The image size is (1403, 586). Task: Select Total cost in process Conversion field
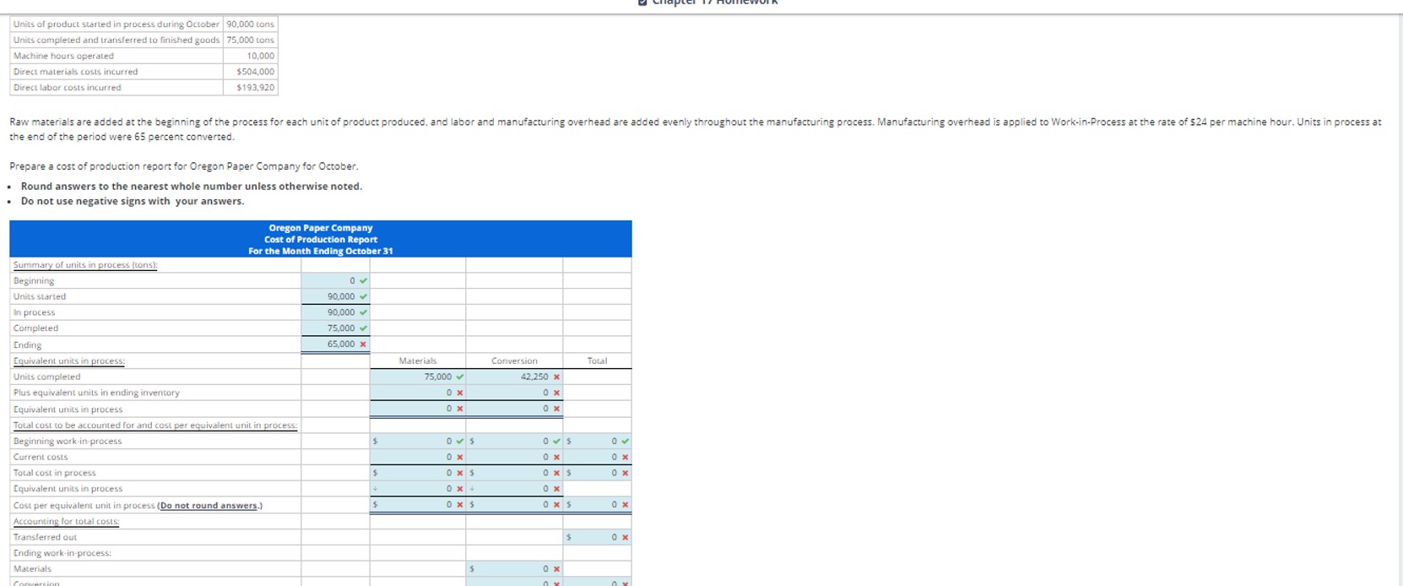514,473
